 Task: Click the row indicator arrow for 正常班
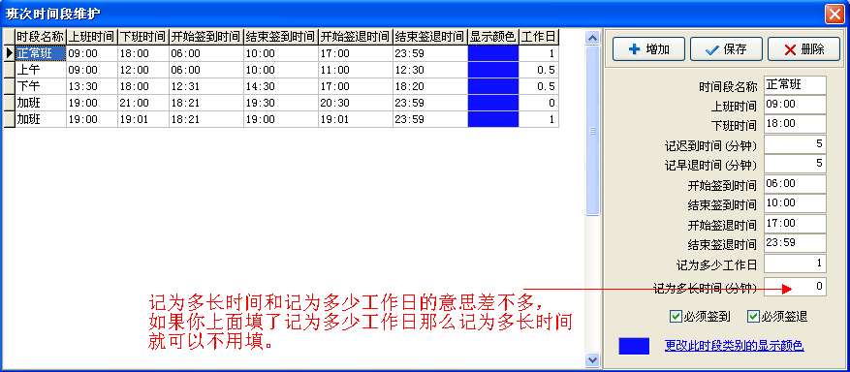[10, 53]
